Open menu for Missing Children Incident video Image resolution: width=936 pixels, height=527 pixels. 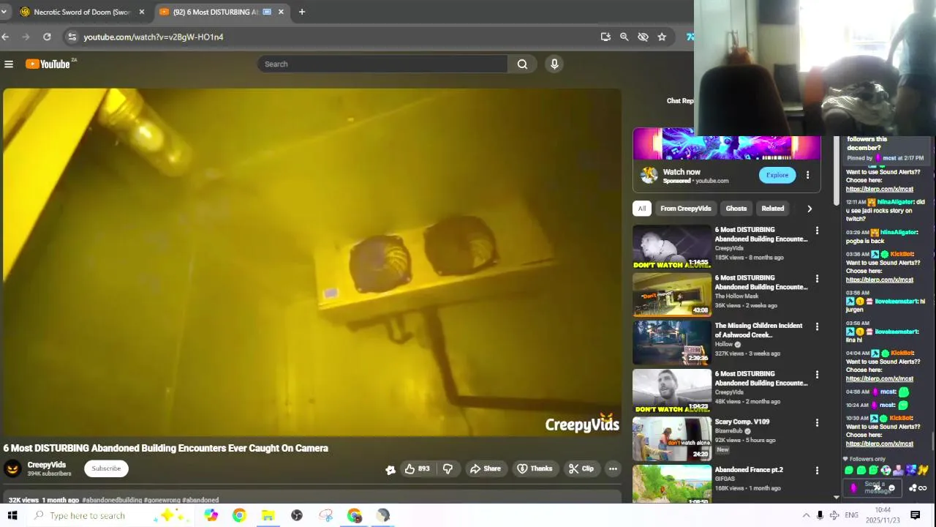tap(817, 327)
